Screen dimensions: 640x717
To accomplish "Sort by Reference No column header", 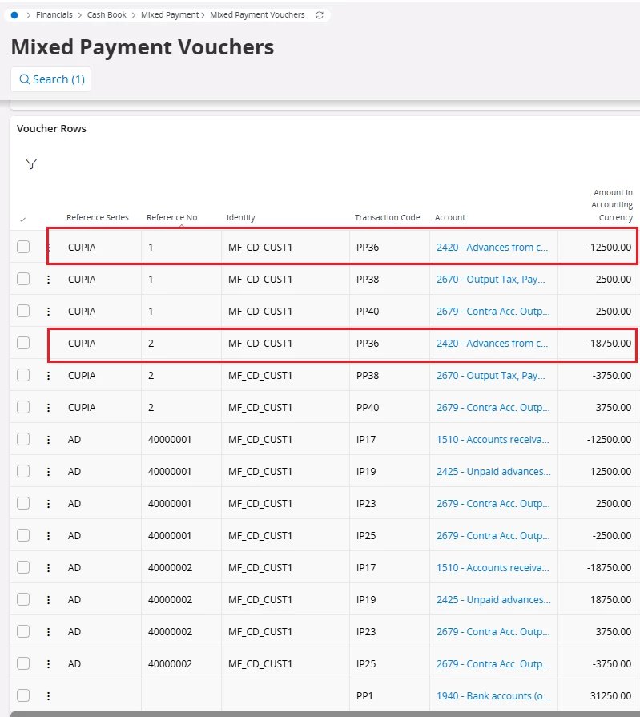I will click(172, 218).
